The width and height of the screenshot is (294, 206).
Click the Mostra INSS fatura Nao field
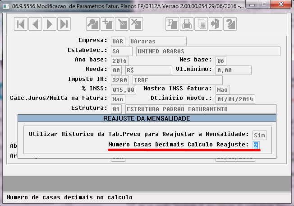pos(223,90)
